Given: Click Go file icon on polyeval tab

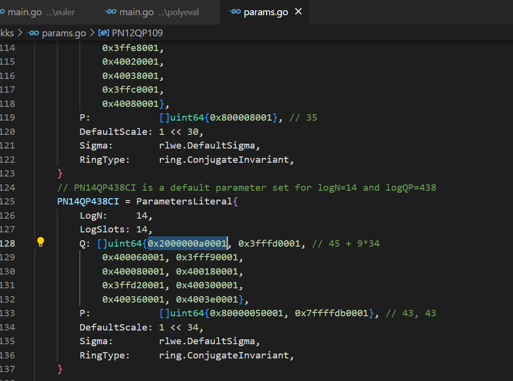Looking at the screenshot, I should [x=110, y=12].
